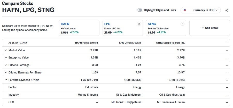Expand Forward Dividend & Yield row

pos(6,80)
